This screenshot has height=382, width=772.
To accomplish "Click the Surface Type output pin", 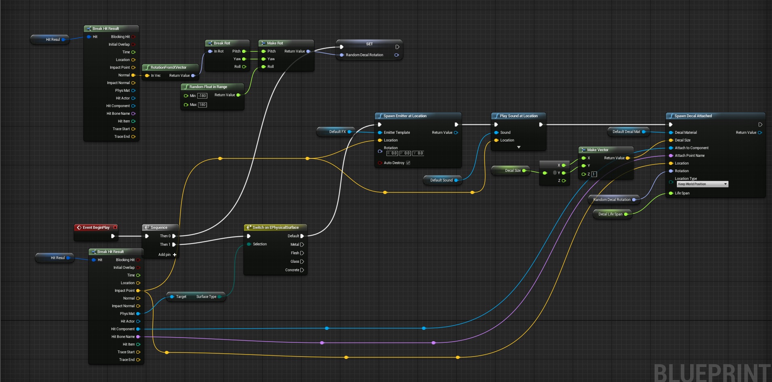I will 220,297.
